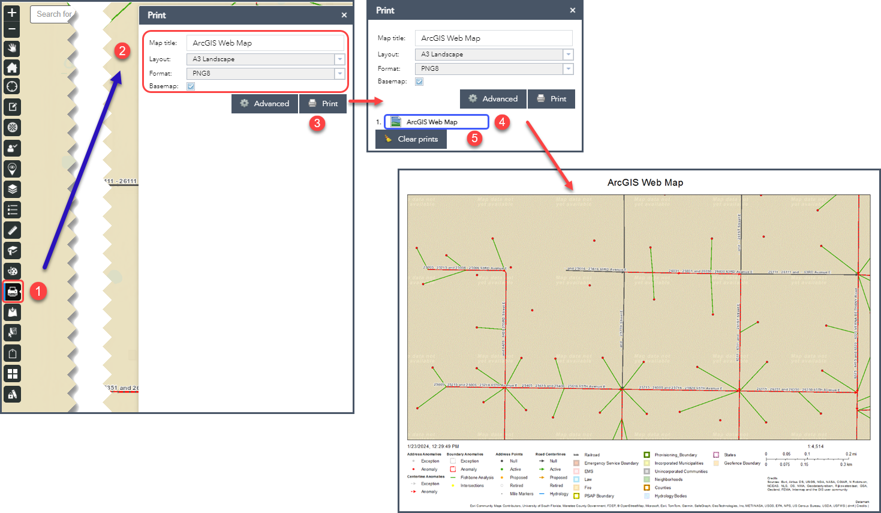Open the ArcGIS Web Map print result link
The width and height of the screenshot is (881, 513).
437,122
